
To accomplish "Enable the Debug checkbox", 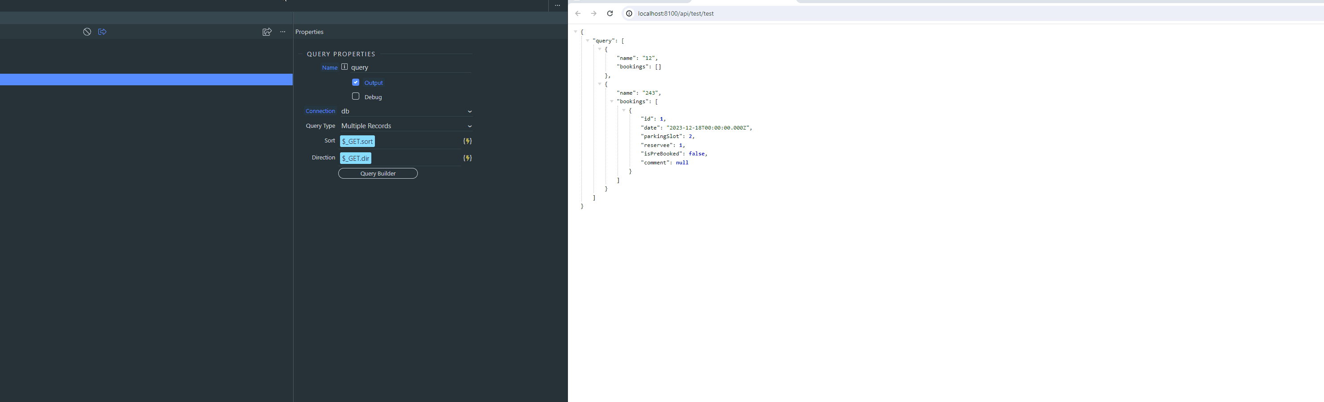I will pyautogui.click(x=356, y=96).
